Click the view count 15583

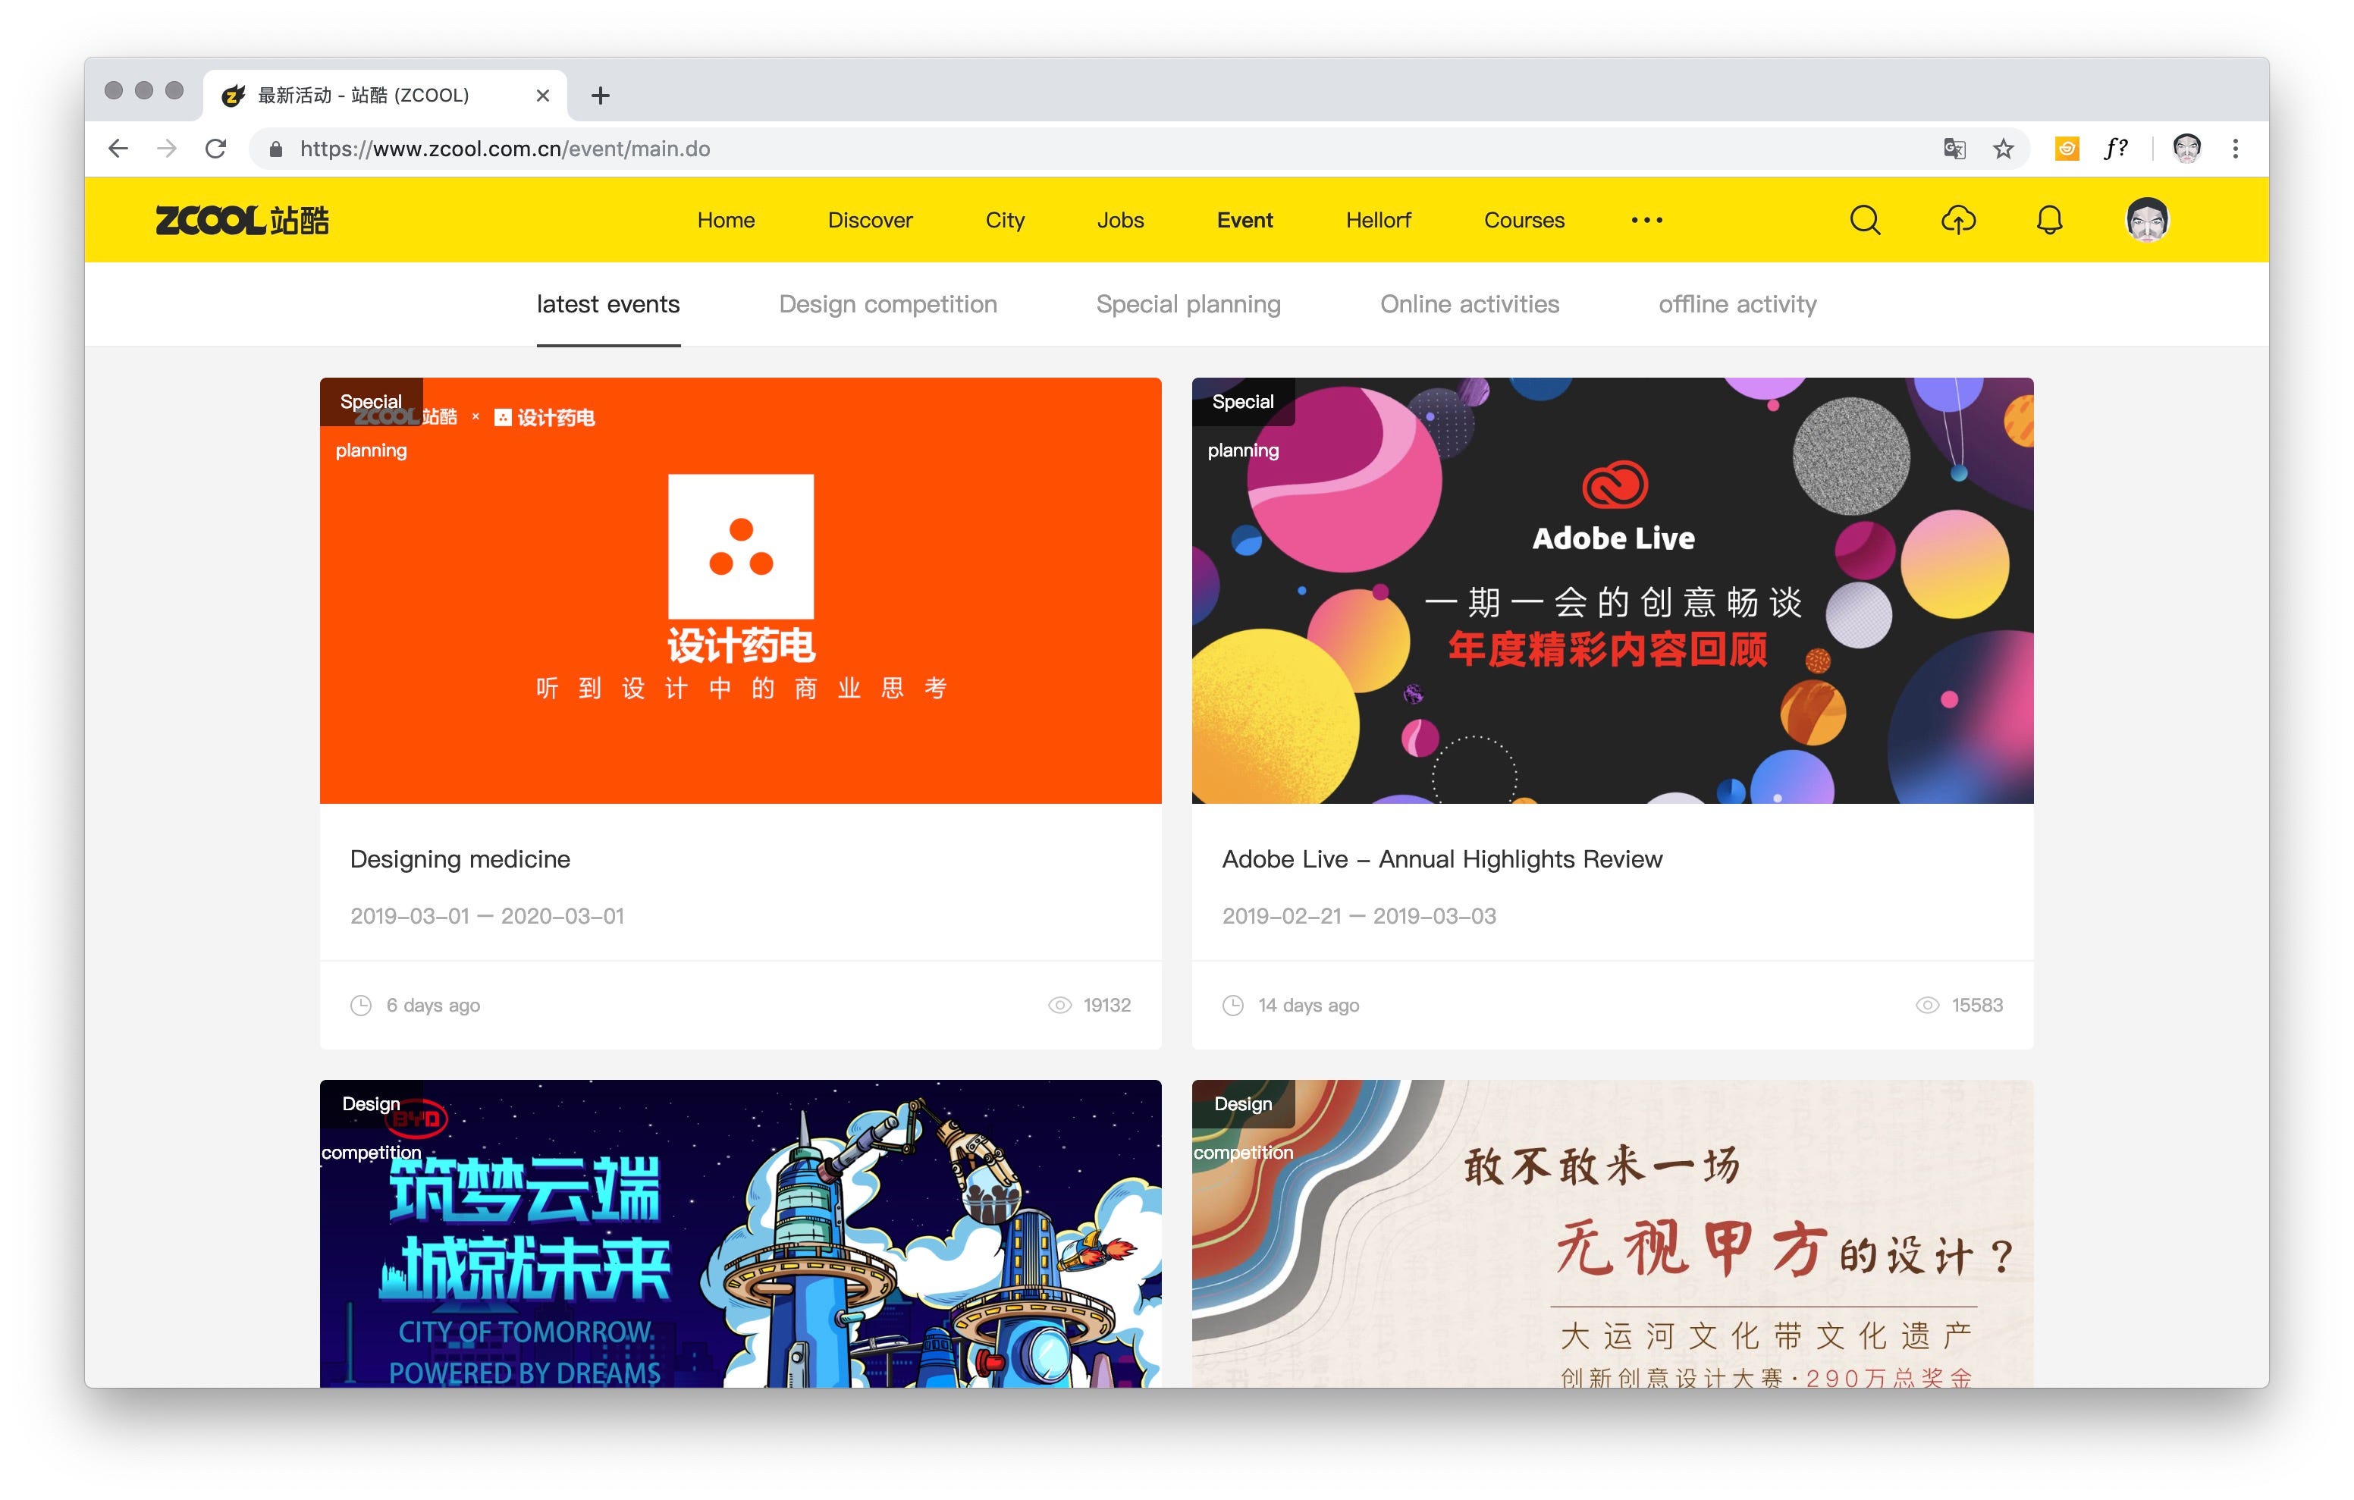(x=1976, y=1004)
